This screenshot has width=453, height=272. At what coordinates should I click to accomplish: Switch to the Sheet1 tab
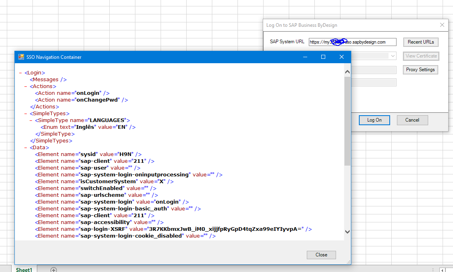24,270
